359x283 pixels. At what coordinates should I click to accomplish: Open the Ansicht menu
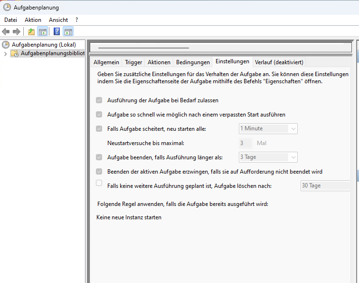[x=58, y=20]
